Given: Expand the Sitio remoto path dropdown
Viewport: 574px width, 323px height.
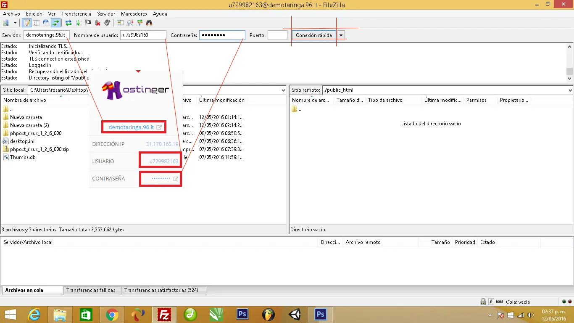Looking at the screenshot, I should [x=570, y=90].
